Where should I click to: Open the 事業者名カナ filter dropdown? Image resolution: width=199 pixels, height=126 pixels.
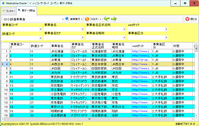(83, 38)
